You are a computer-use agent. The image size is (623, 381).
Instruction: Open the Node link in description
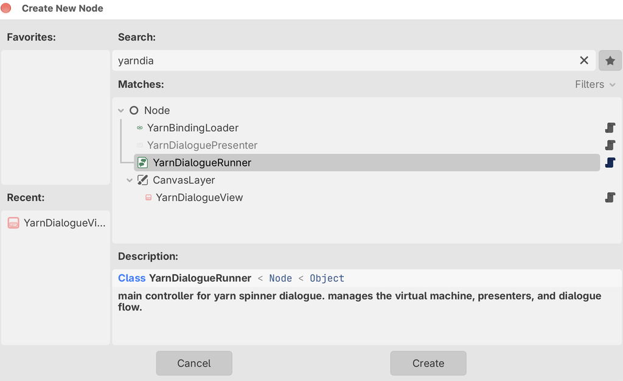280,278
